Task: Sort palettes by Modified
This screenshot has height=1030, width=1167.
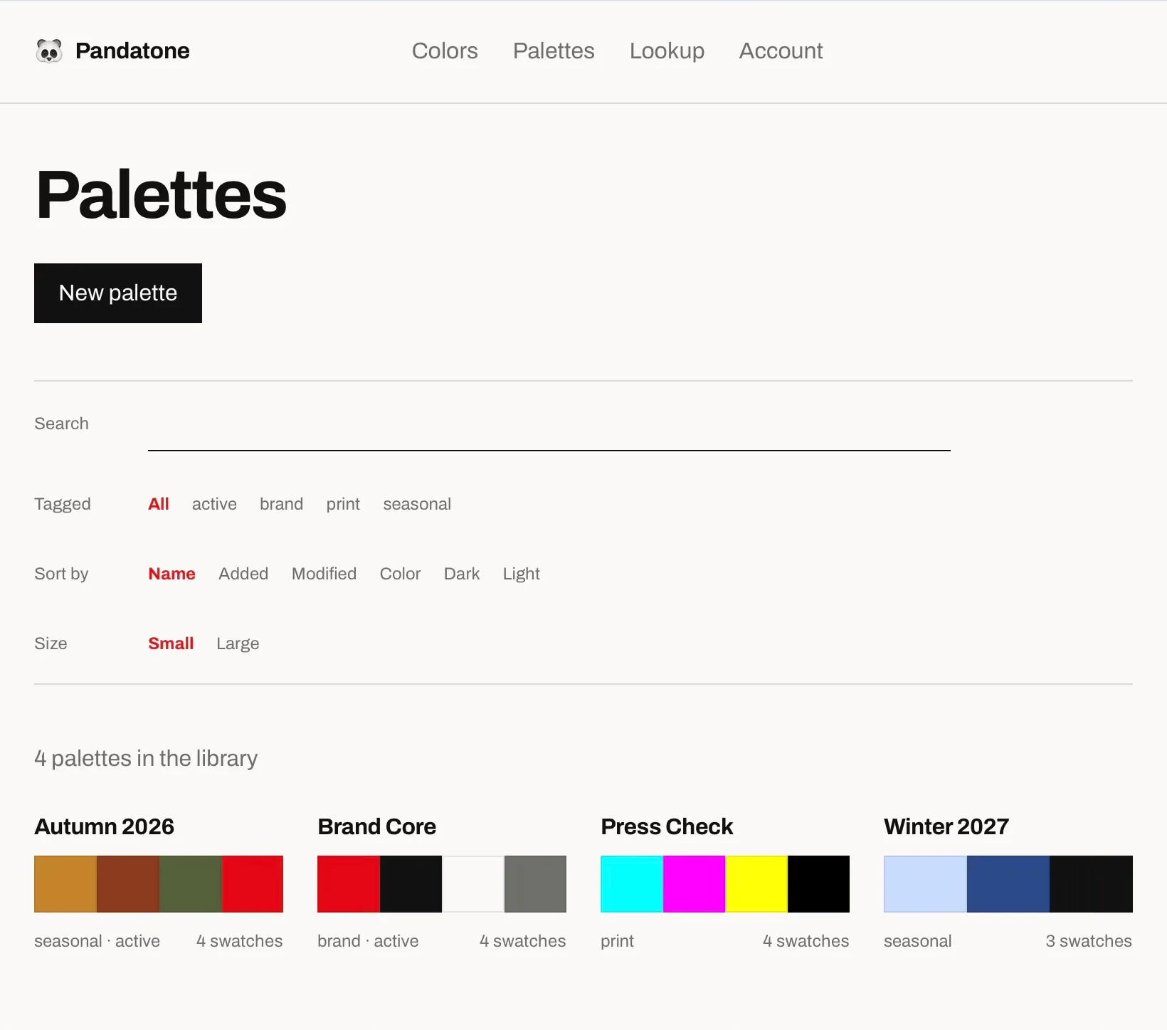Action: click(324, 574)
